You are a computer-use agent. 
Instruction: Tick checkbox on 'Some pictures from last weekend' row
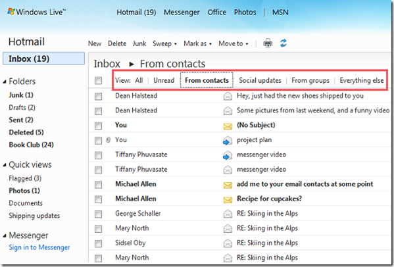coord(98,111)
